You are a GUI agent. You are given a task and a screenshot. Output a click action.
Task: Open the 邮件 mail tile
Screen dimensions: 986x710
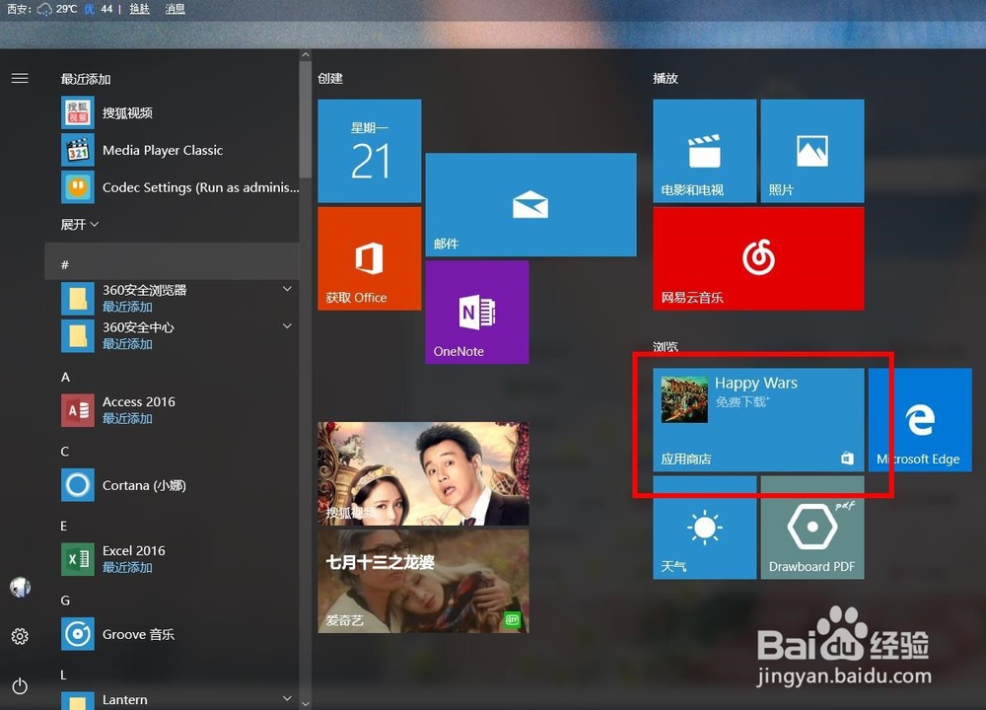click(530, 204)
